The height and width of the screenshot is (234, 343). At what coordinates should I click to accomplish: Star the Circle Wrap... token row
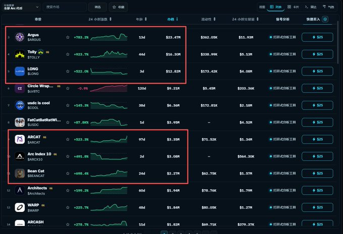tap(68, 89)
